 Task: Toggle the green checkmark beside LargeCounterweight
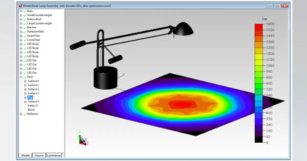[25, 23]
